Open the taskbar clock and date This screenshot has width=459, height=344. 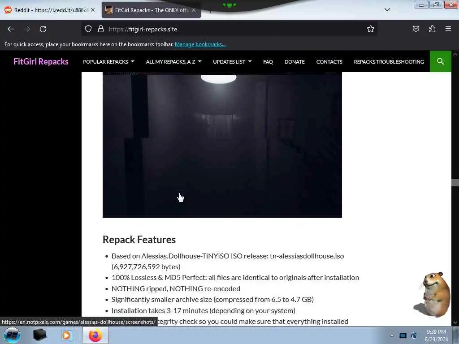click(436, 335)
